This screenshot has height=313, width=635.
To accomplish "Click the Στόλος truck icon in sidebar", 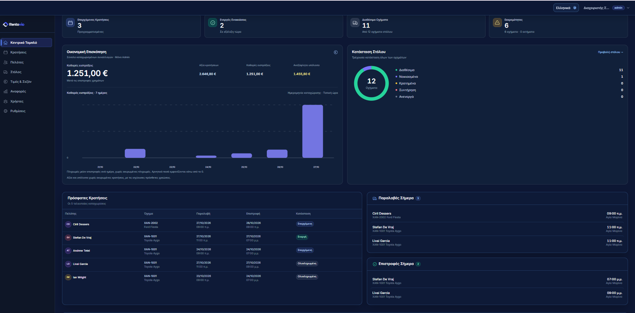I will [5, 72].
